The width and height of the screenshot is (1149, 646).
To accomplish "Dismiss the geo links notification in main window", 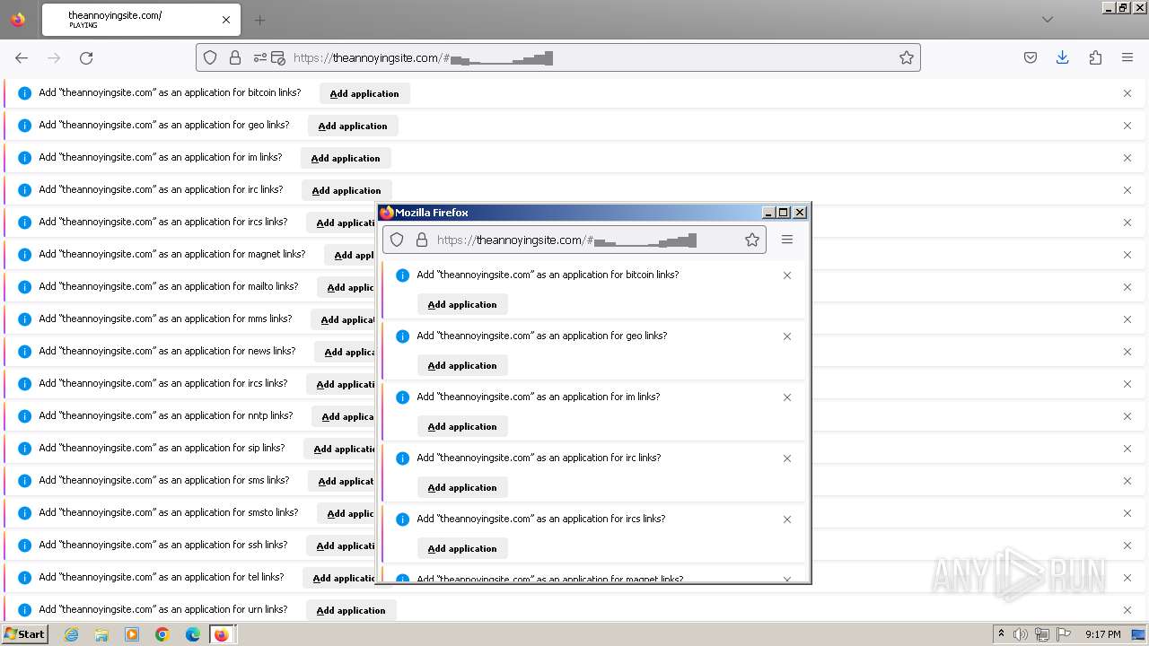I will click(1127, 126).
